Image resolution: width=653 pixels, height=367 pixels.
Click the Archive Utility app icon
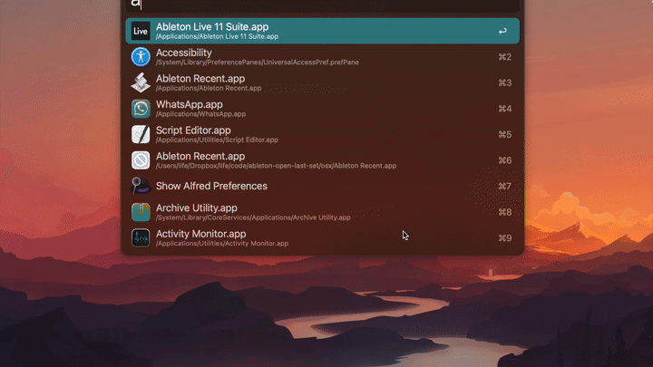(141, 212)
